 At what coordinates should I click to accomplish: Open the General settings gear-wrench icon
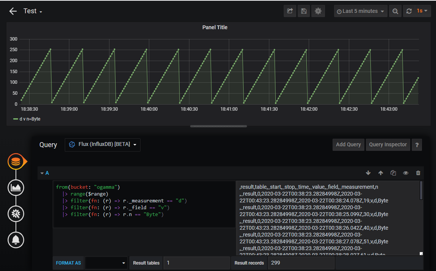(x=16, y=214)
